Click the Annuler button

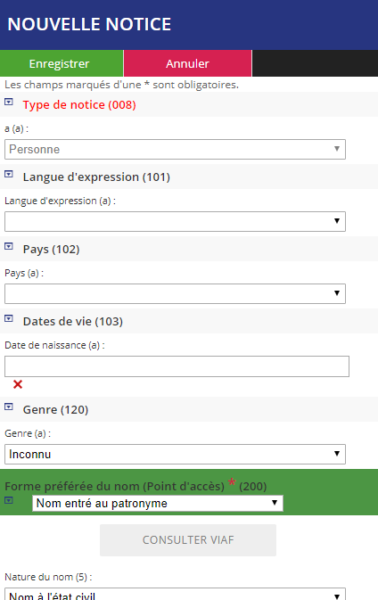tap(187, 63)
